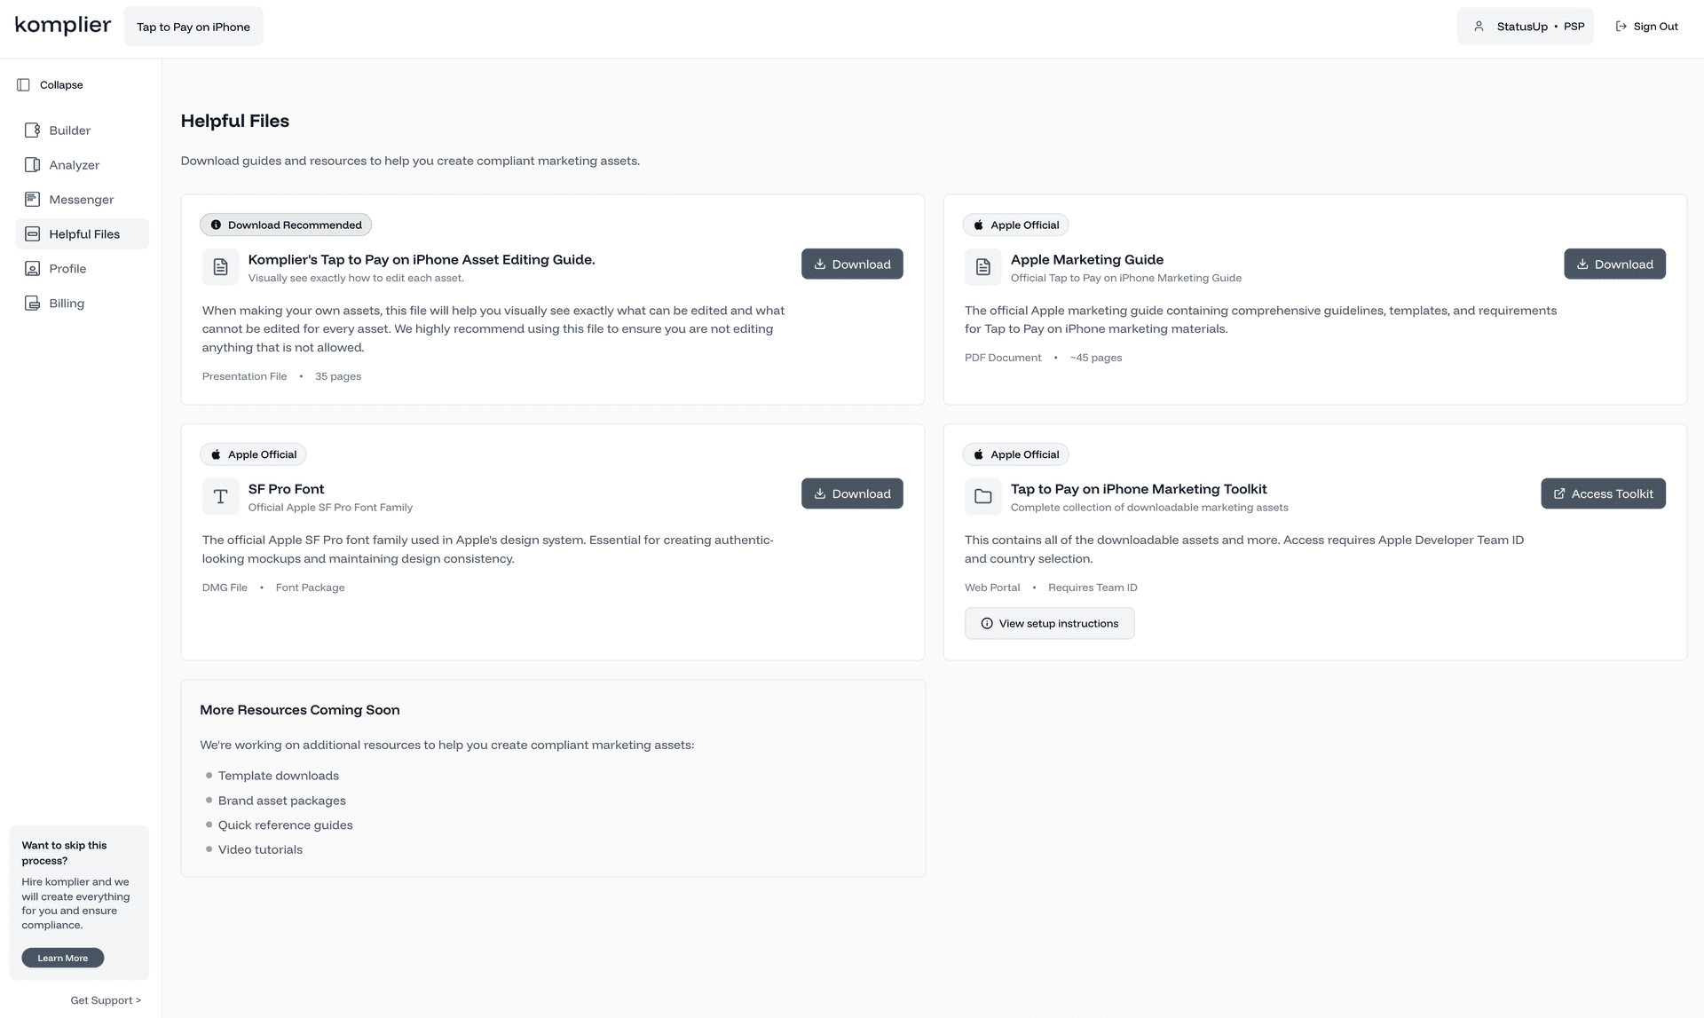This screenshot has height=1018, width=1704.
Task: Click the folder icon on Marketing Toolkit card
Action: 982,496
